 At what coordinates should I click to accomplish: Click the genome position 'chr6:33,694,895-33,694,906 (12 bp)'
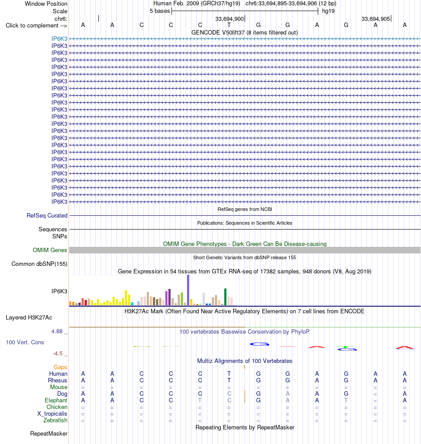click(x=291, y=4)
